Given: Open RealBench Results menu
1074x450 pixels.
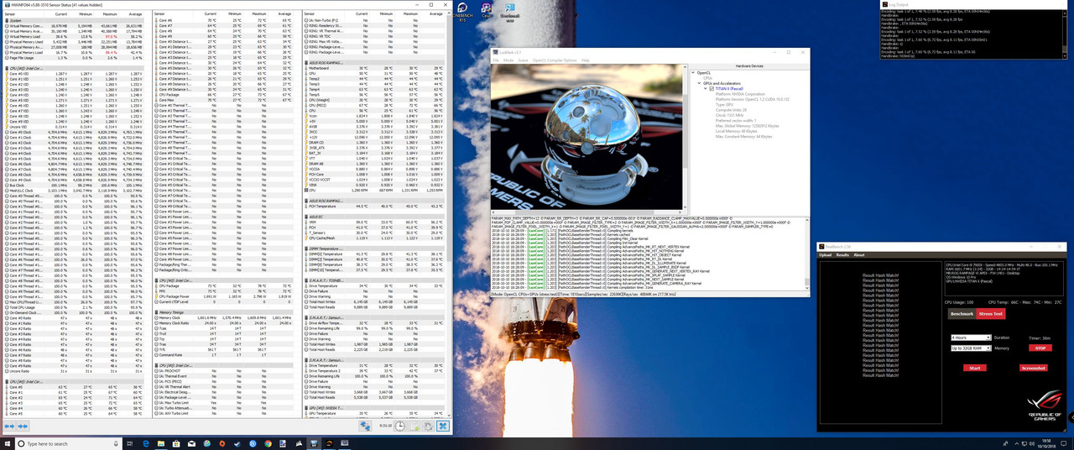Looking at the screenshot, I should (842, 254).
